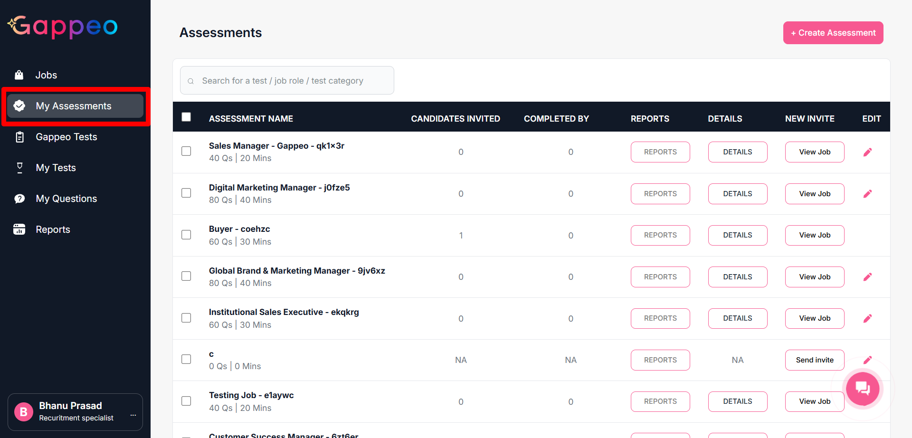The height and width of the screenshot is (438, 912).
Task: Click Send invite for assessment c
Action: [814, 360]
